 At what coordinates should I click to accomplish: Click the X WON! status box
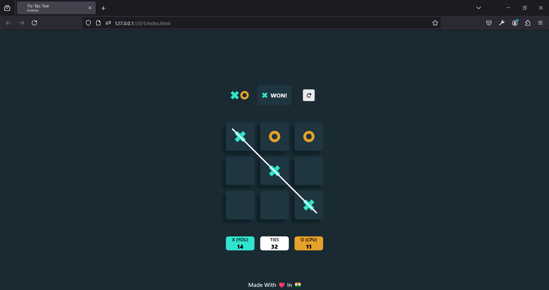[x=274, y=95]
